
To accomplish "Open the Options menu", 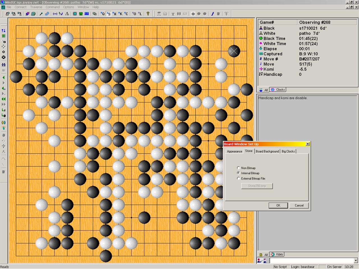I will pos(68,7).
